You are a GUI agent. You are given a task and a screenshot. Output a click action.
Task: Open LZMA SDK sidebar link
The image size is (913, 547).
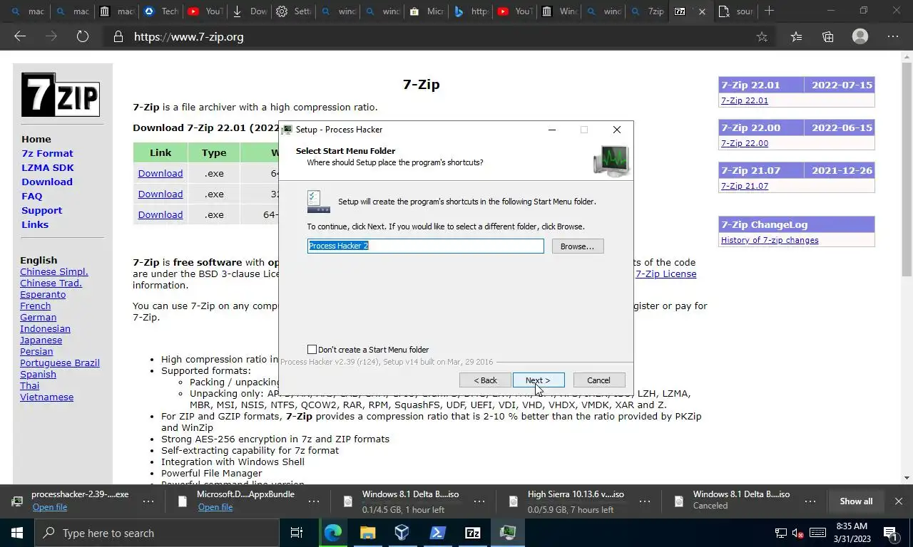[x=48, y=167]
